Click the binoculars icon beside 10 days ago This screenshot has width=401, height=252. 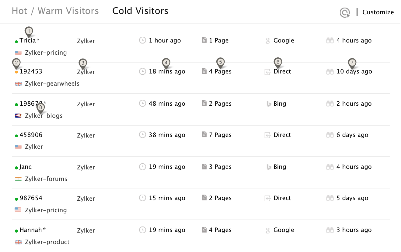click(330, 72)
